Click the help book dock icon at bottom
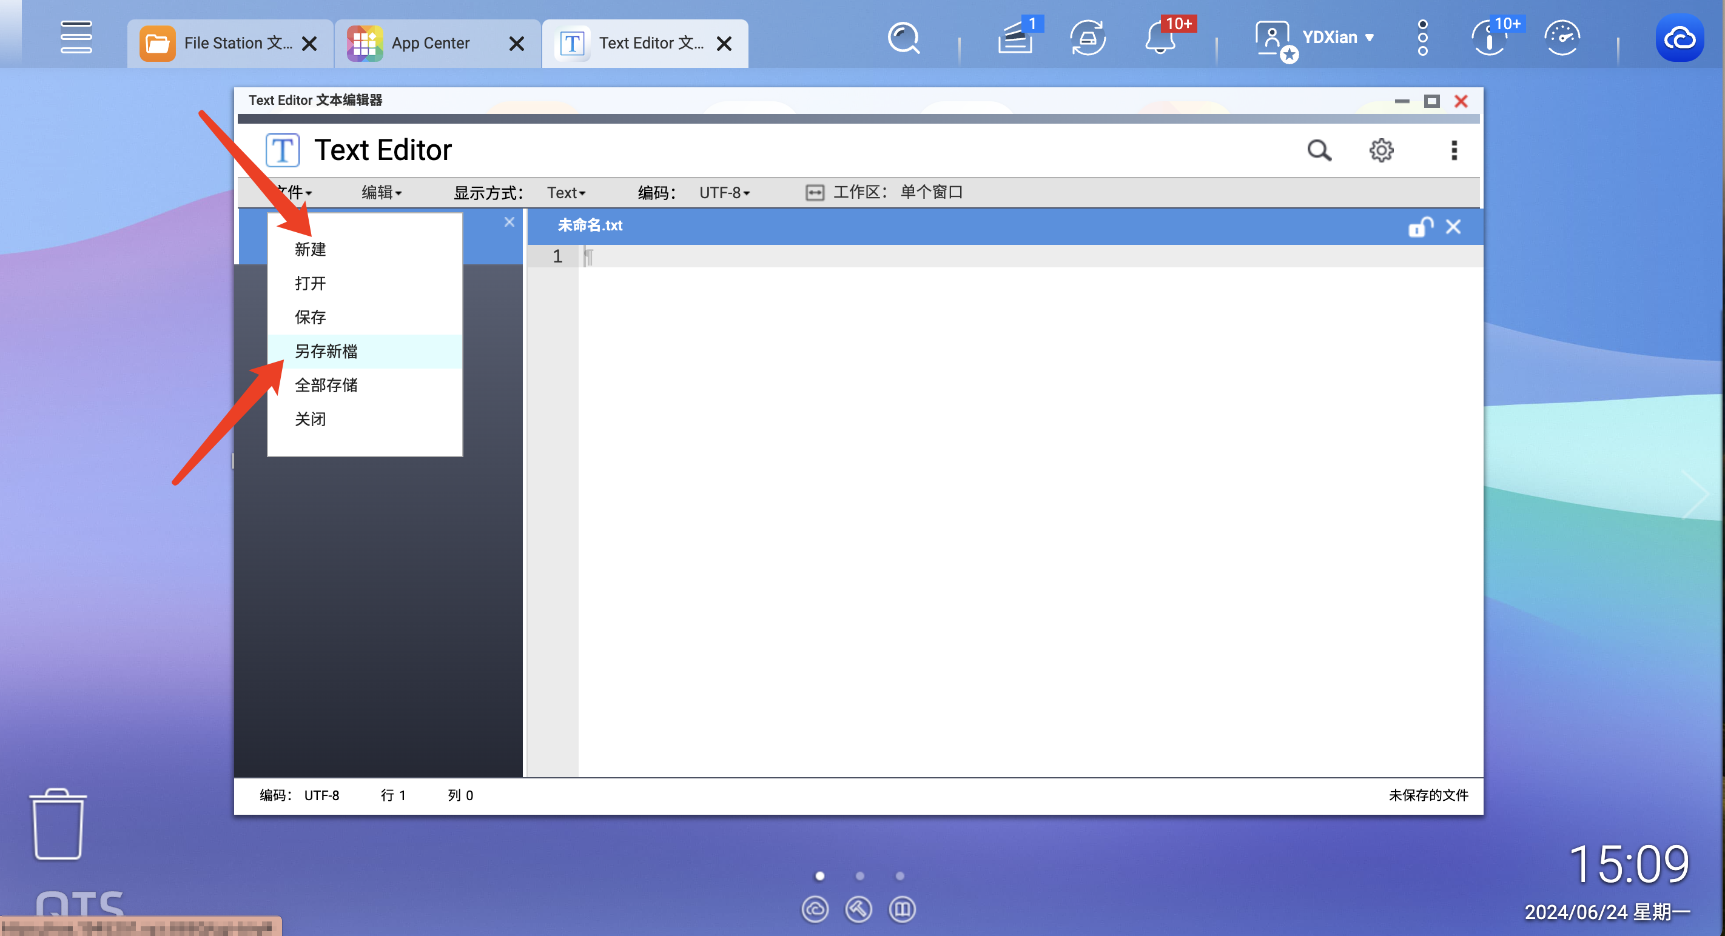 901,909
